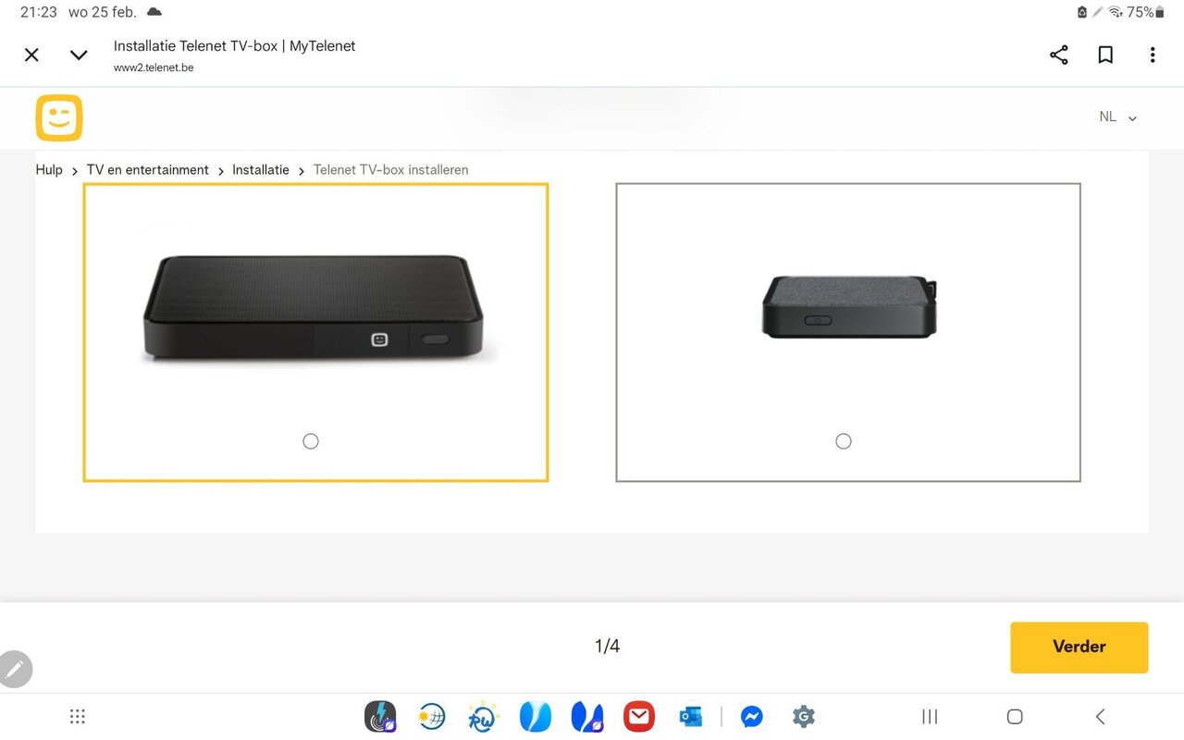Open the app drawer grid
Image resolution: width=1184 pixels, height=740 pixels.
tap(77, 716)
